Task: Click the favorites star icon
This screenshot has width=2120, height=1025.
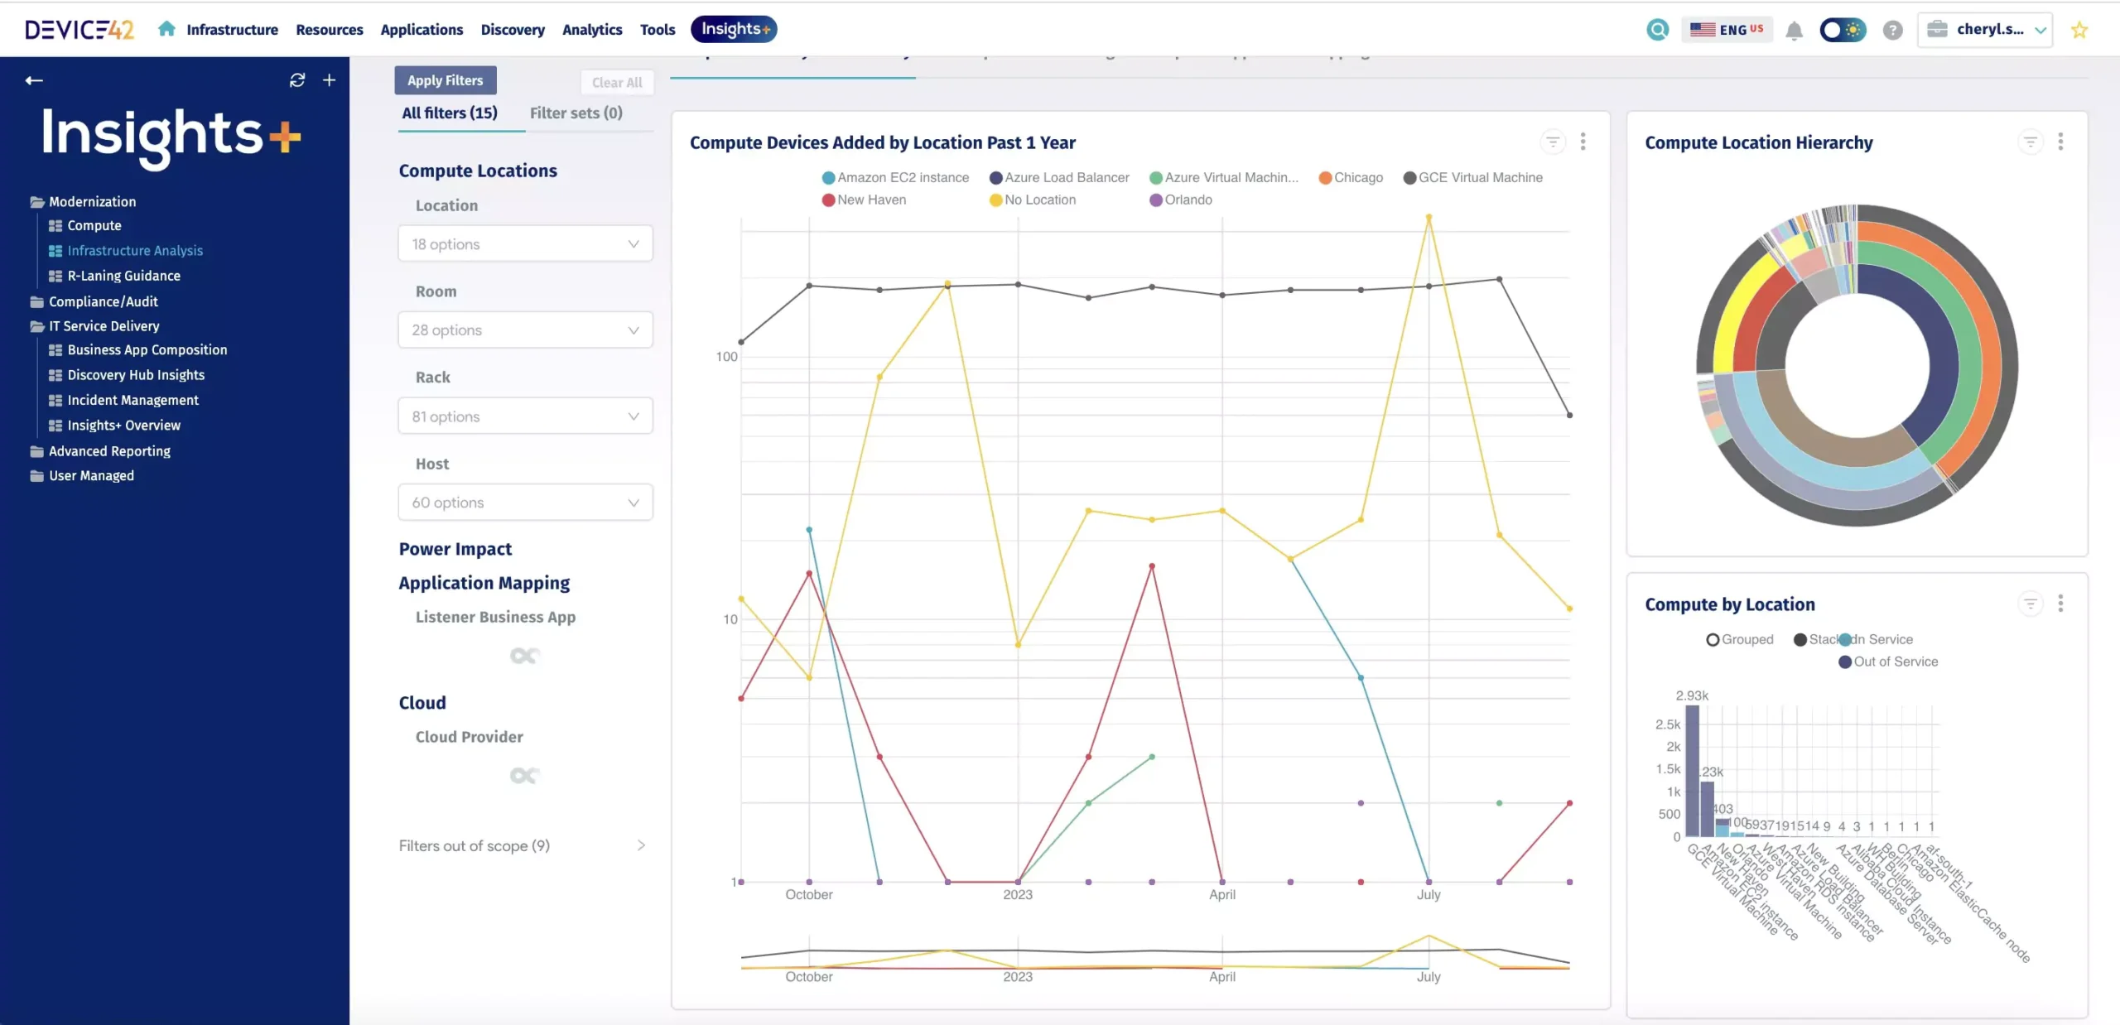Action: coord(2079,30)
